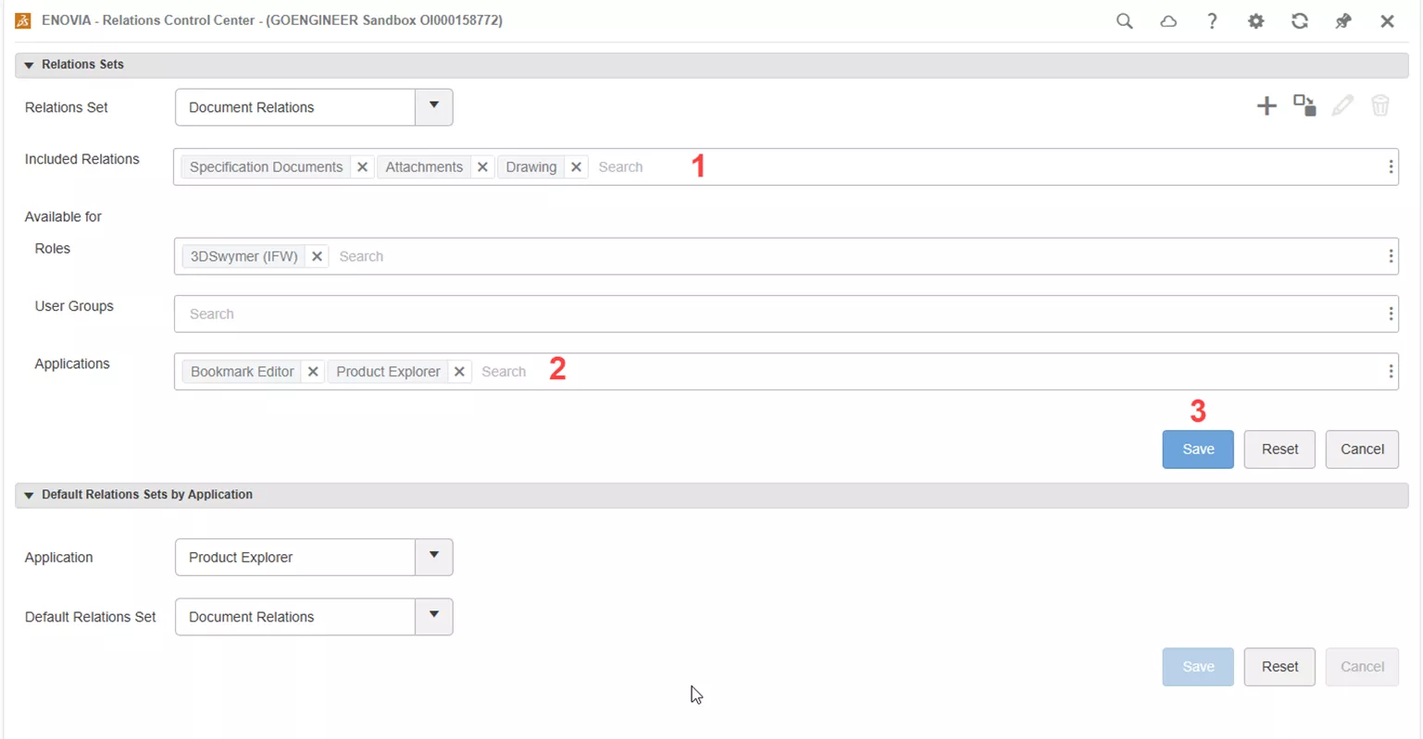1423x739 pixels.
Task: Click the trash delete relations set icon
Action: tap(1380, 105)
